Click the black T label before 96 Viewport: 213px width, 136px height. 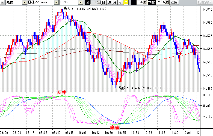pos(134,2)
